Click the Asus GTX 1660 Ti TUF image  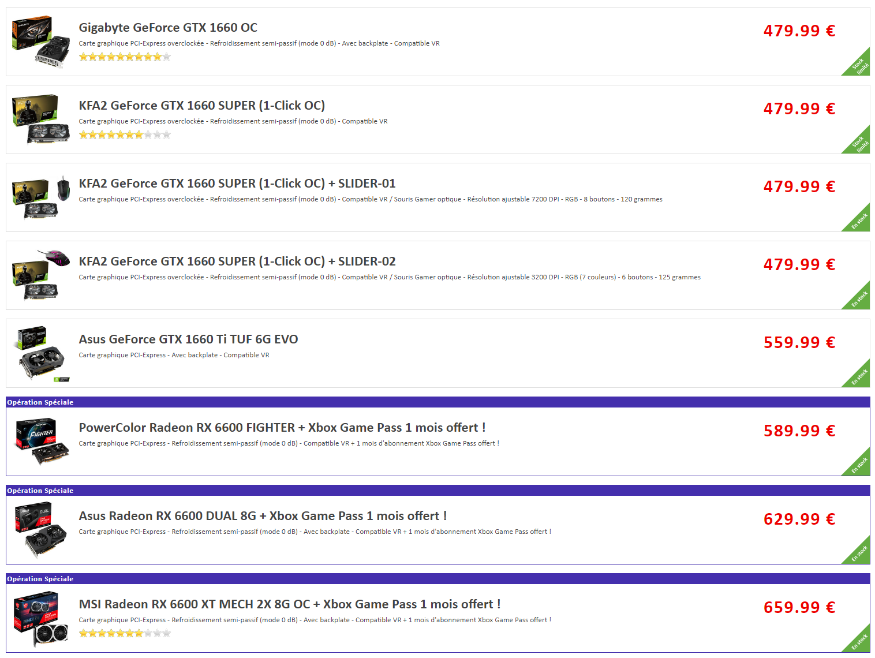(41, 353)
